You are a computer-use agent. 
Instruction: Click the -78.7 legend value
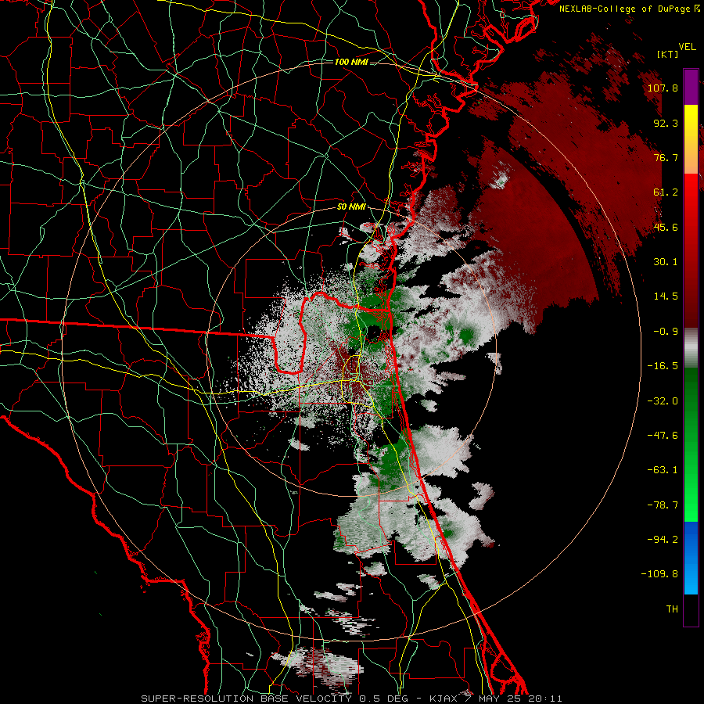tap(663, 505)
